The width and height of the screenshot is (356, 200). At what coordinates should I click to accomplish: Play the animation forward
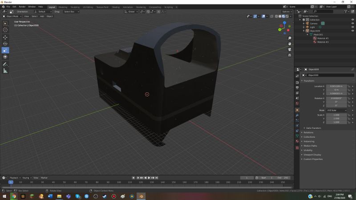(149, 178)
